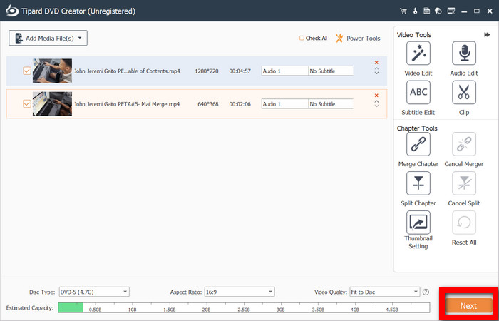
Task: Click the Cancel Merger icon
Action: click(464, 144)
